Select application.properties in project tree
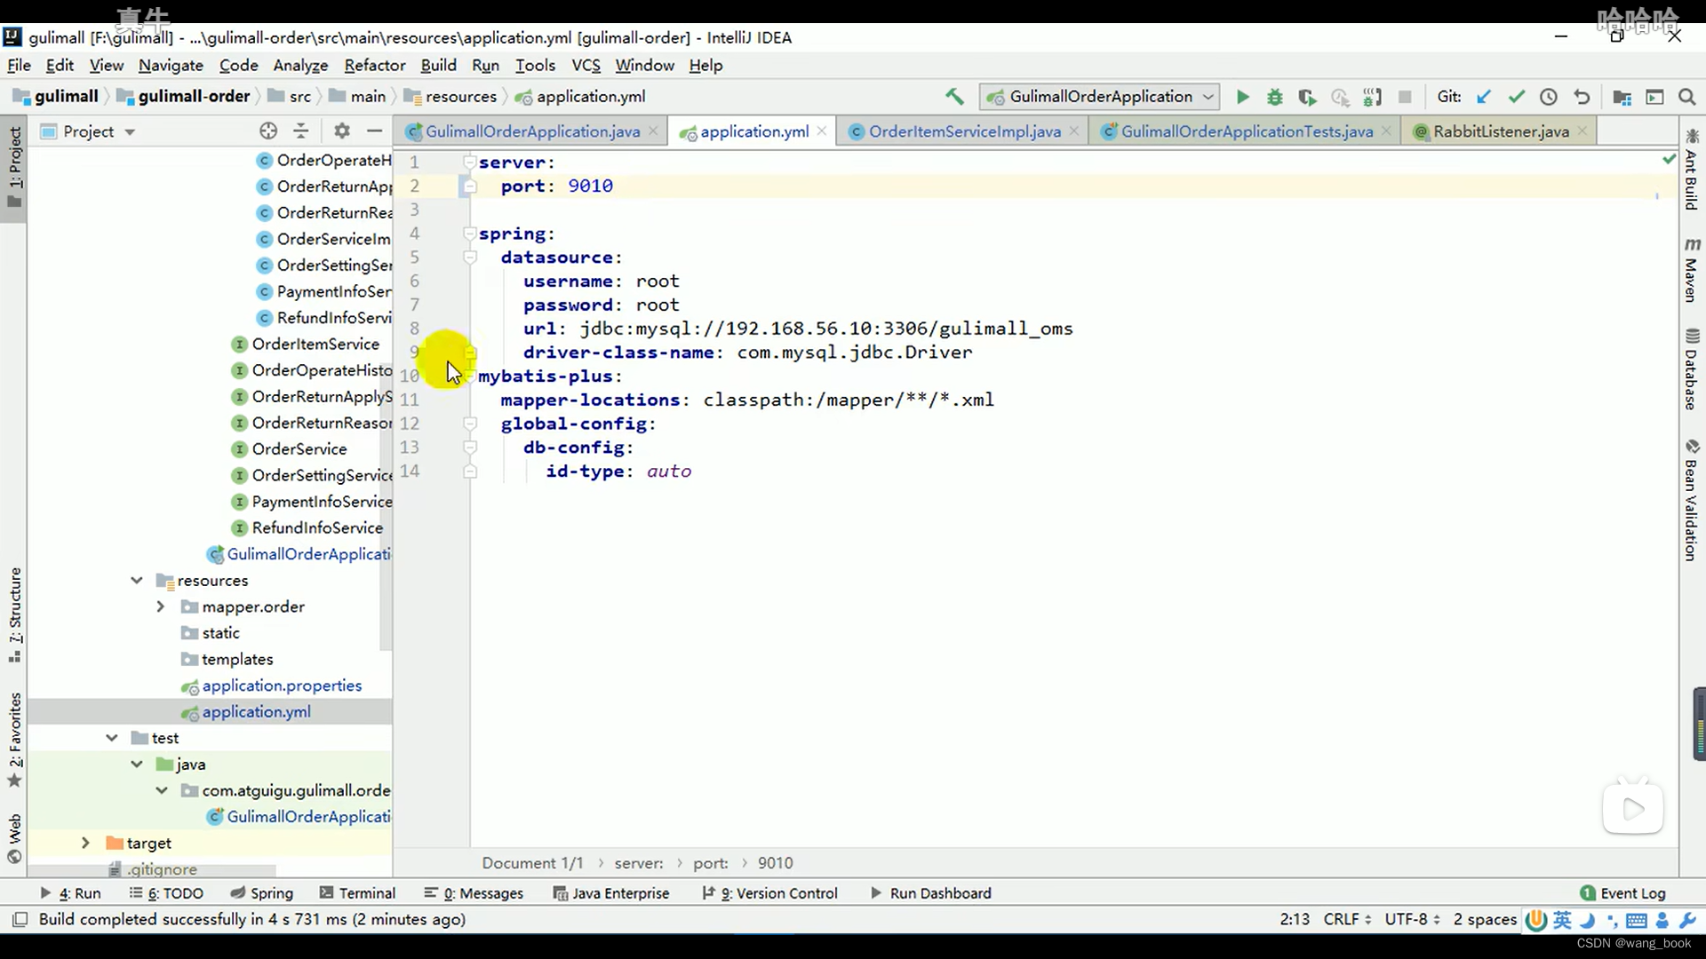The image size is (1706, 959). (x=281, y=686)
